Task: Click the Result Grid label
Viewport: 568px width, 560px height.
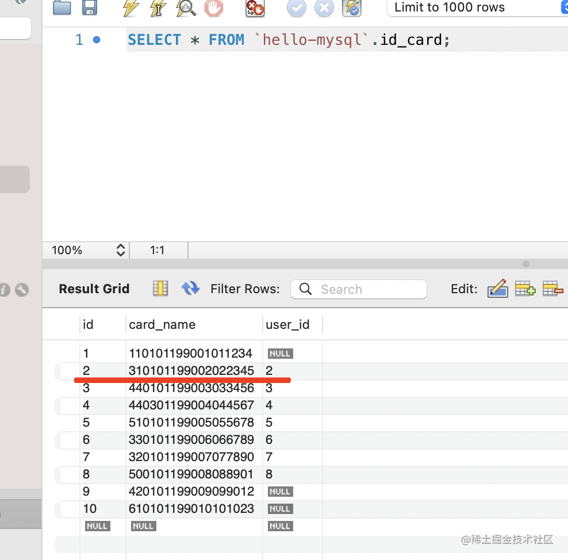Action: pyautogui.click(x=94, y=289)
